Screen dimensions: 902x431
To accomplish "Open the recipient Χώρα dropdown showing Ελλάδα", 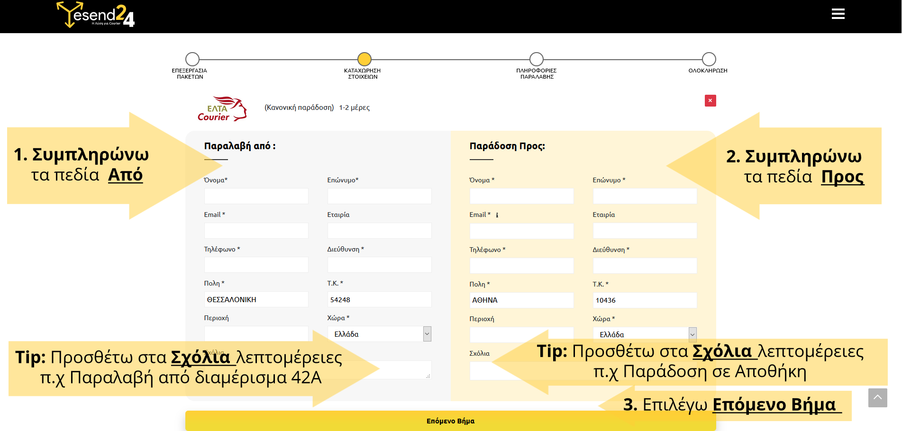I will (645, 334).
